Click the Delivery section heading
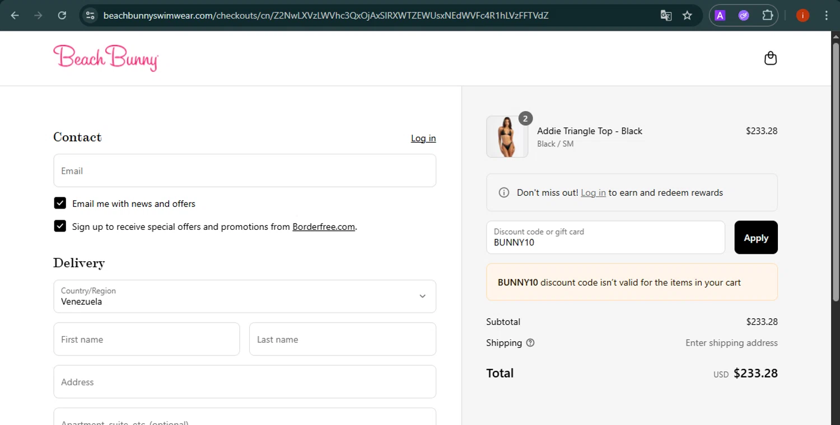 [x=79, y=263]
